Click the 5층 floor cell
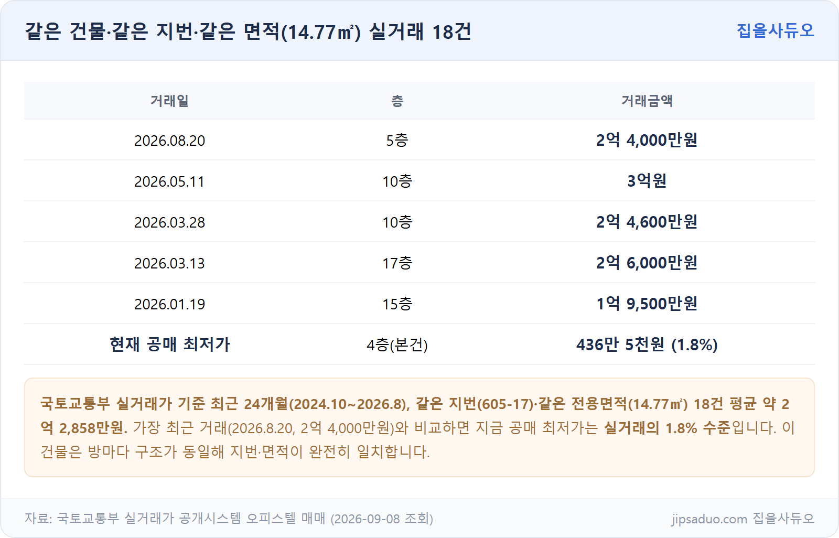 click(397, 141)
